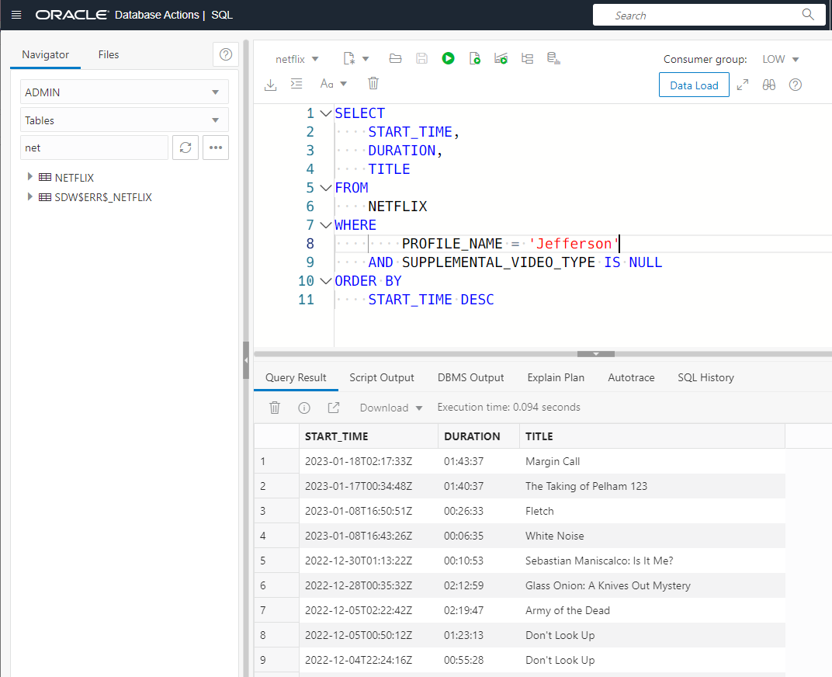Select the 'White Noise' title cell
Screen dimensions: 832x677
[652, 536]
